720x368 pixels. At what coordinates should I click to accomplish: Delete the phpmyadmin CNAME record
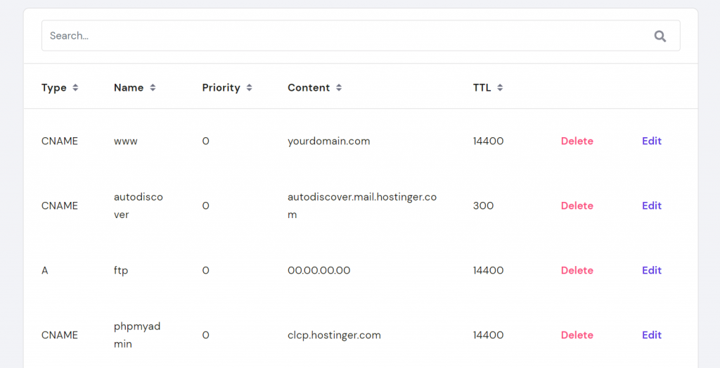577,336
